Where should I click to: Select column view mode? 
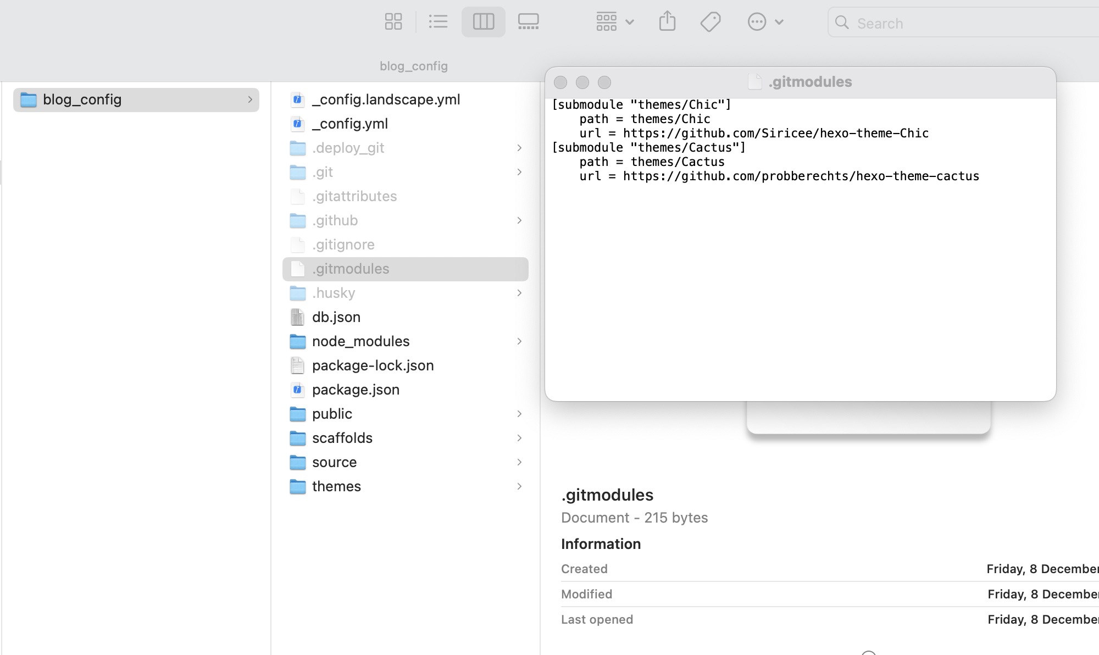tap(483, 22)
